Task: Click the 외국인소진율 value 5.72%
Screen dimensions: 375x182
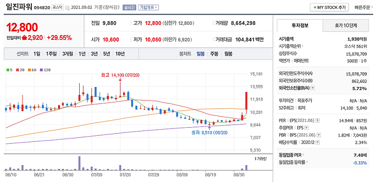Action: point(360,88)
